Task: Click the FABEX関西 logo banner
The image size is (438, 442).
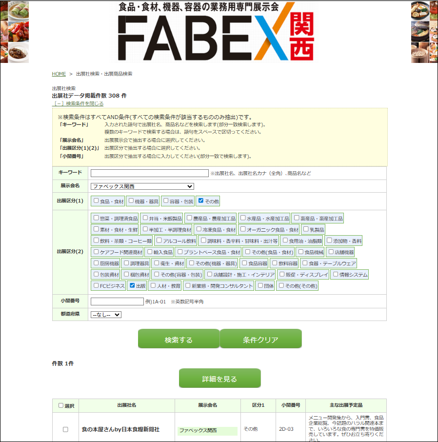Action: (216, 32)
